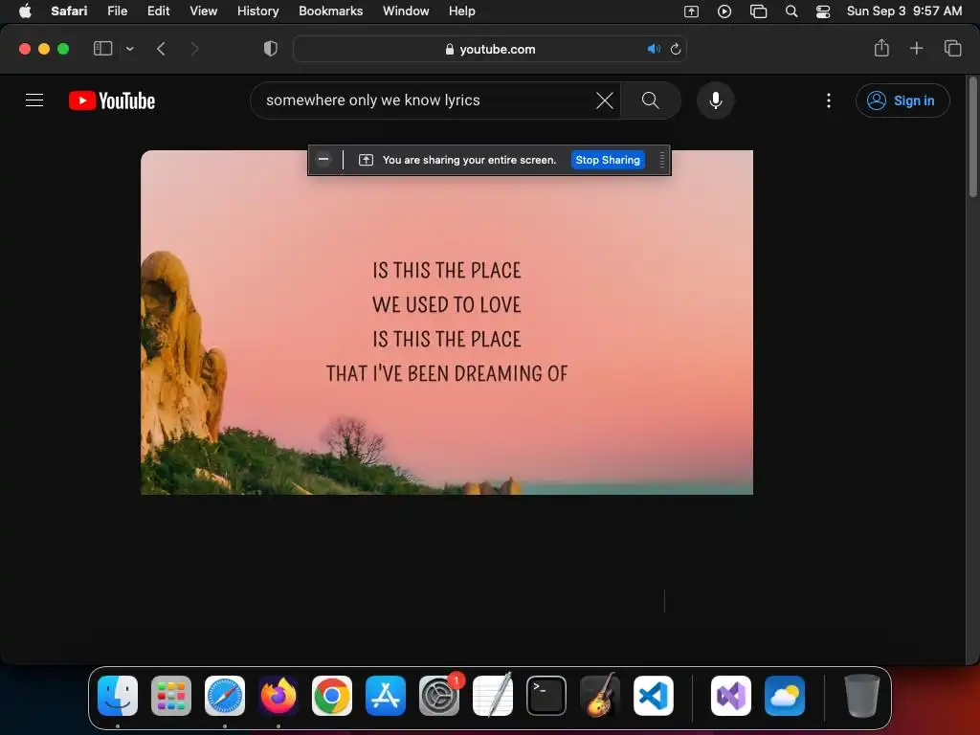Open Safari share menu
The height and width of the screenshot is (735, 980).
tap(881, 48)
